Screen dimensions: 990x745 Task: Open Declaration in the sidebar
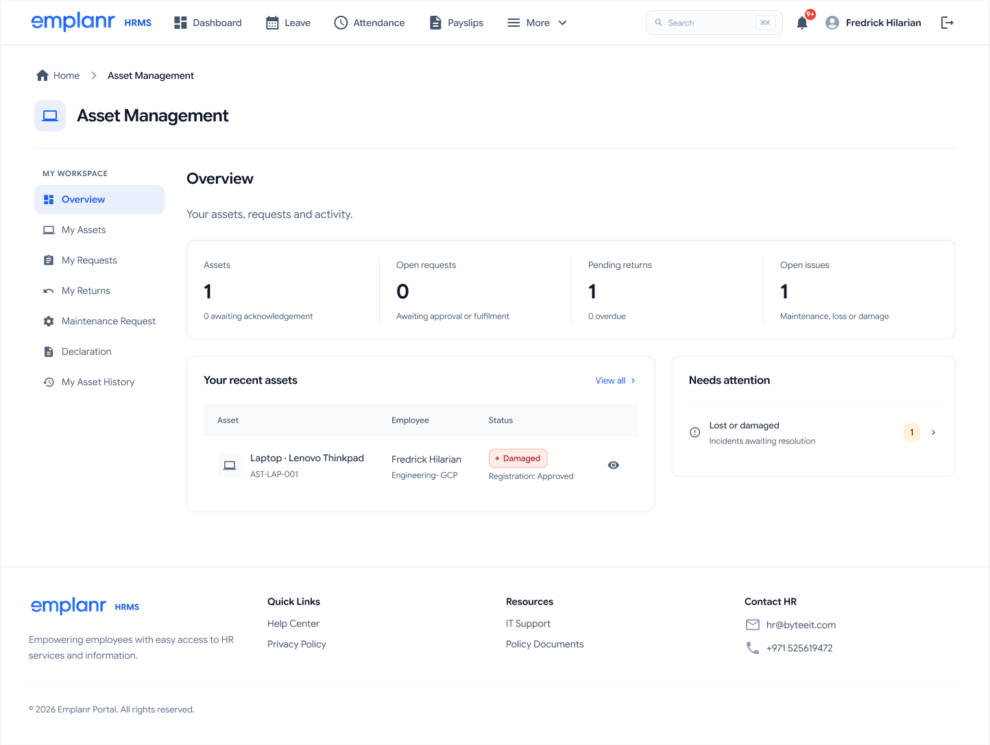pyautogui.click(x=99, y=352)
